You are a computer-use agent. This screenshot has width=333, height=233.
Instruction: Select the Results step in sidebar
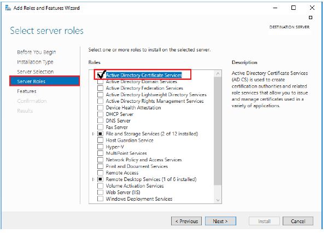pos(25,110)
